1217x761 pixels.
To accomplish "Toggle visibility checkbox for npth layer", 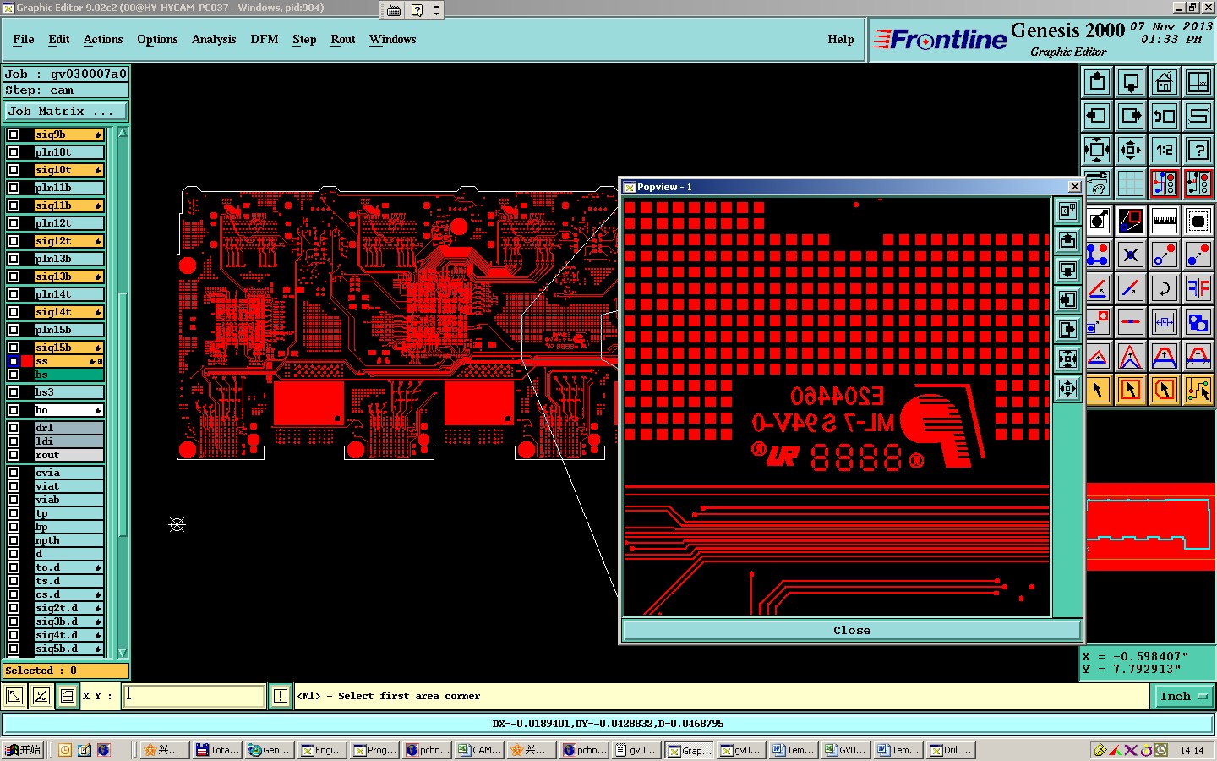I will pos(14,540).
